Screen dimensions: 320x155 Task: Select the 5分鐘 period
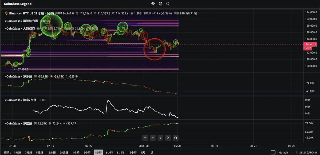coord(39,152)
